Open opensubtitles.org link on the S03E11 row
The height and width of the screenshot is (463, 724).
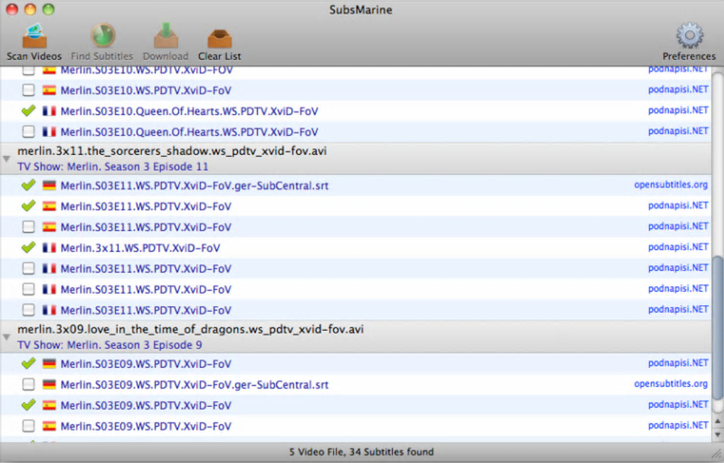[x=671, y=185]
